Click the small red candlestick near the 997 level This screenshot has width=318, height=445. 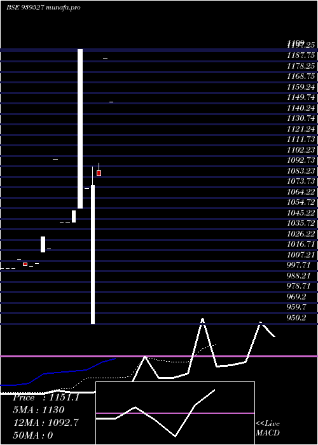(25, 264)
